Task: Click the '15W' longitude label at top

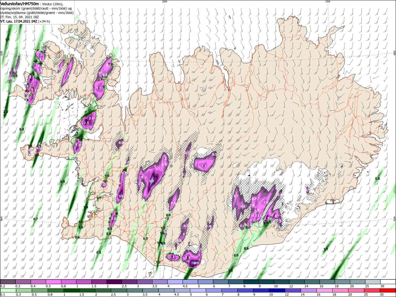Action: tap(328, 2)
